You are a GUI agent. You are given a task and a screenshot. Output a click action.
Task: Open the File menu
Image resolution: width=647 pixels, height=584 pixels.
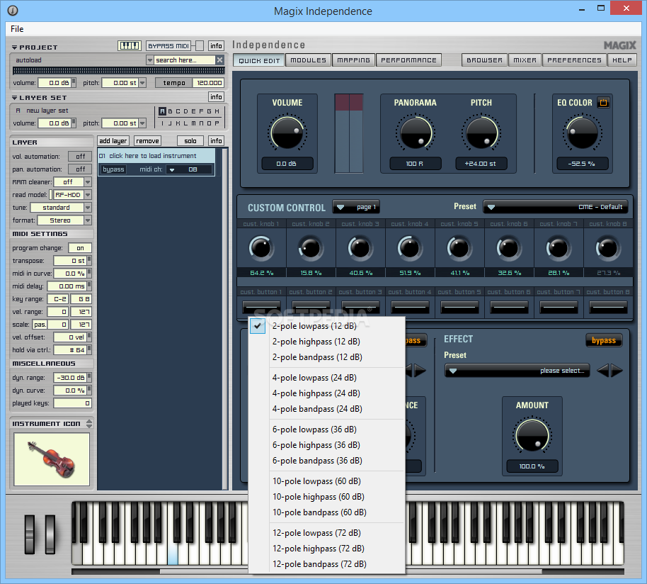point(17,29)
